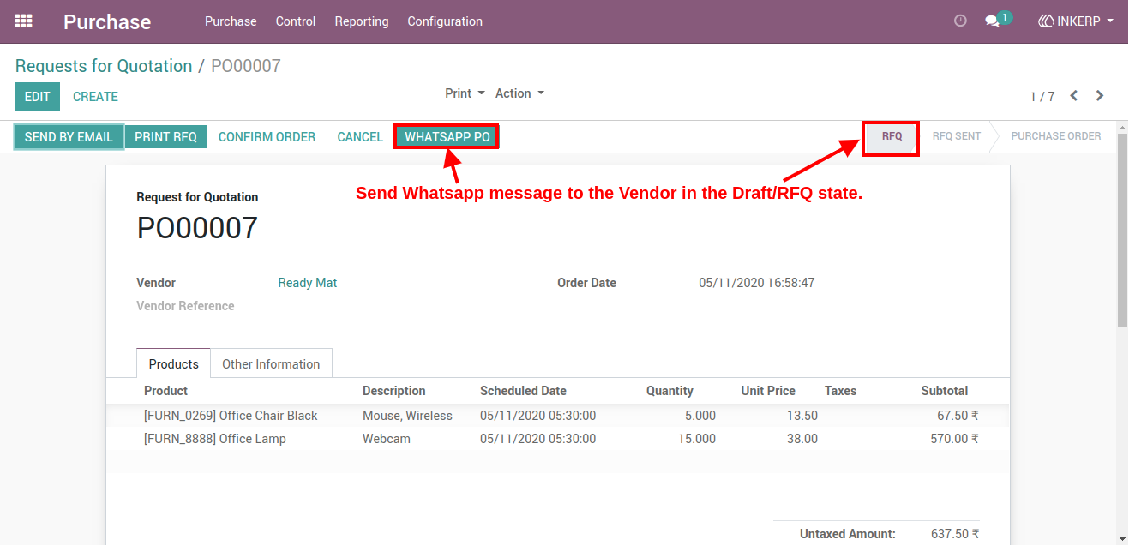Click the Webcam description cell
Image resolution: width=1129 pixels, height=546 pixels.
click(387, 439)
